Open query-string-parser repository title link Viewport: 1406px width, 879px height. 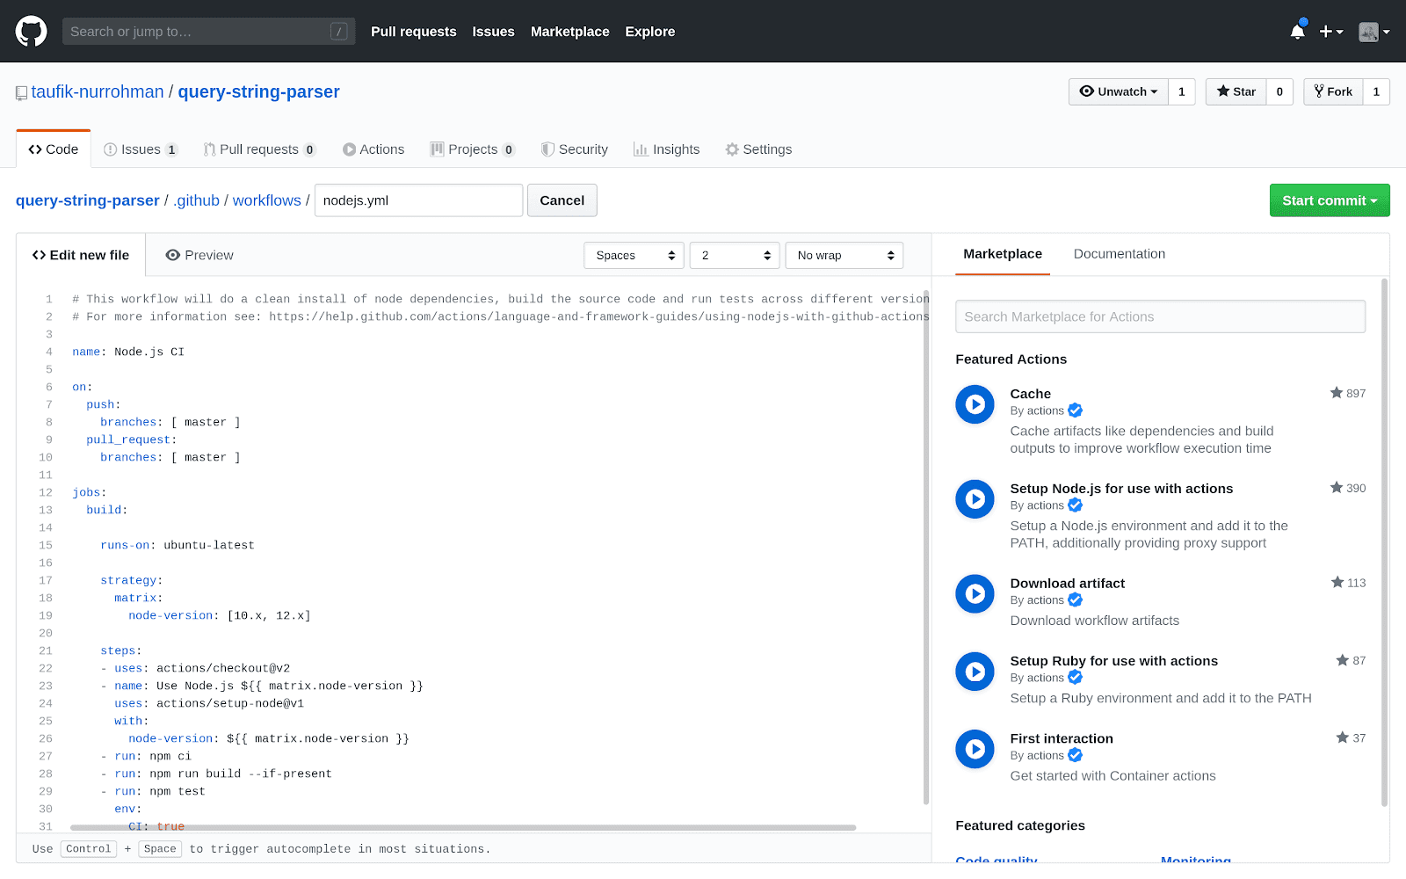click(258, 91)
